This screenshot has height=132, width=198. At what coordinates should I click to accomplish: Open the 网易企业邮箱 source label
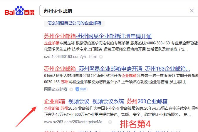56,89
